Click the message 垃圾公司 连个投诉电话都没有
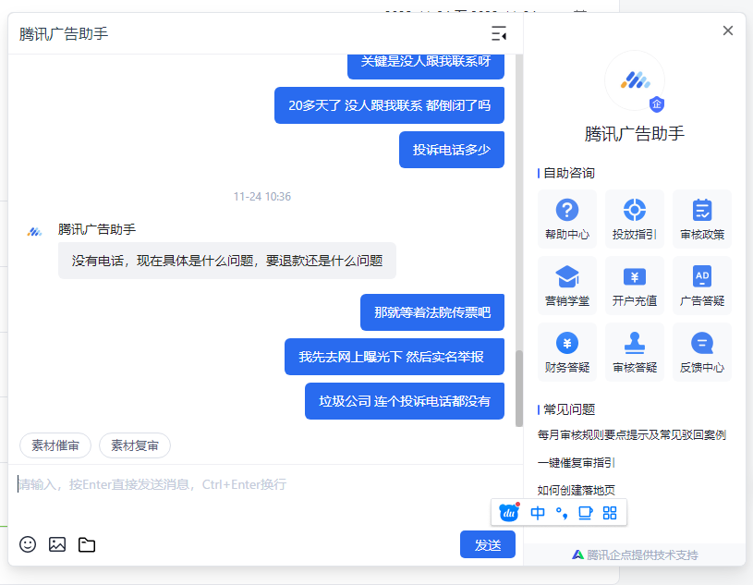The height and width of the screenshot is (585, 753). [405, 401]
